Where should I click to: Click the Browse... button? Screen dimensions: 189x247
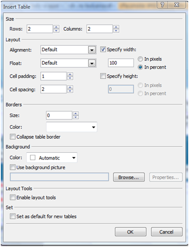pos(129,177)
